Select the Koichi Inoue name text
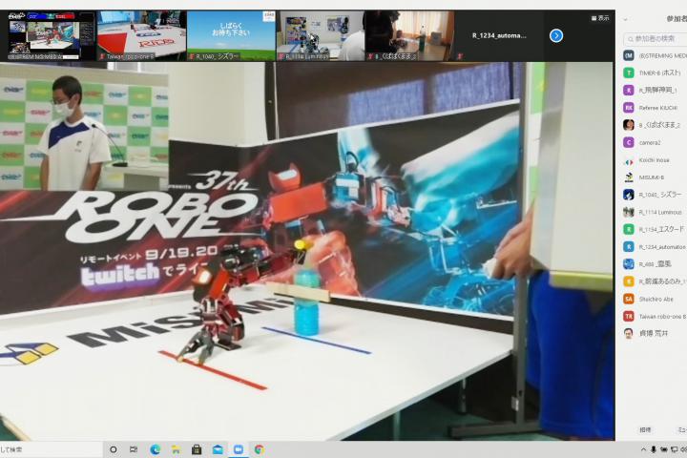Image resolution: width=687 pixels, height=458 pixels. point(655,160)
